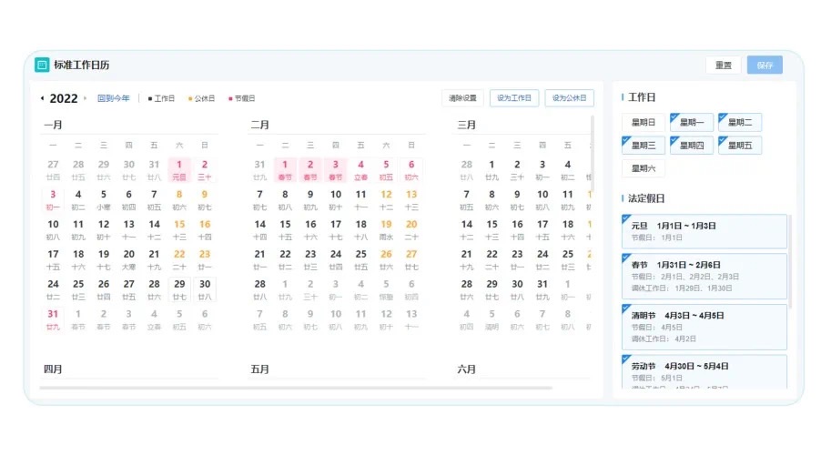Click the 四月 month heading
The width and height of the screenshot is (831, 465).
click(x=53, y=369)
